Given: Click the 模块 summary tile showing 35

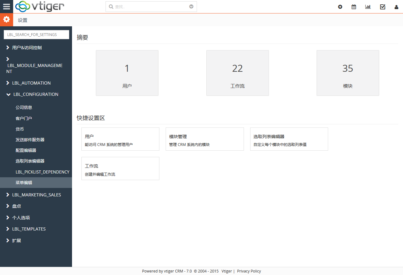Looking at the screenshot, I should click(x=348, y=73).
